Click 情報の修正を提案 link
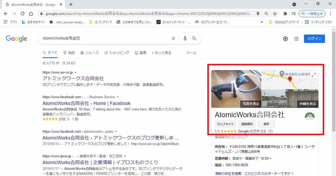The width and height of the screenshot is (336, 176). [x=228, y=173]
